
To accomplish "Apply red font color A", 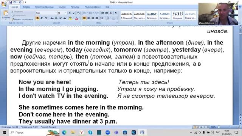I will click(x=76, y=18).
